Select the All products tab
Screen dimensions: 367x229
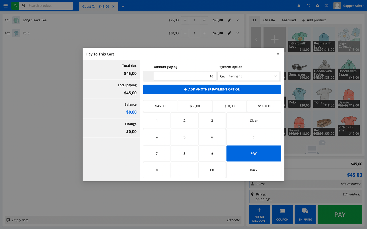click(254, 20)
